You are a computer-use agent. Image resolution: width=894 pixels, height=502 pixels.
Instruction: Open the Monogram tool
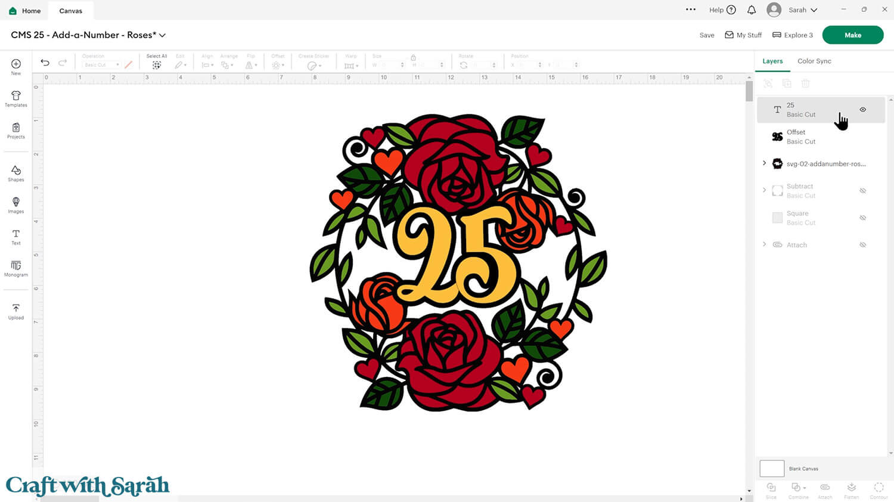pos(16,268)
